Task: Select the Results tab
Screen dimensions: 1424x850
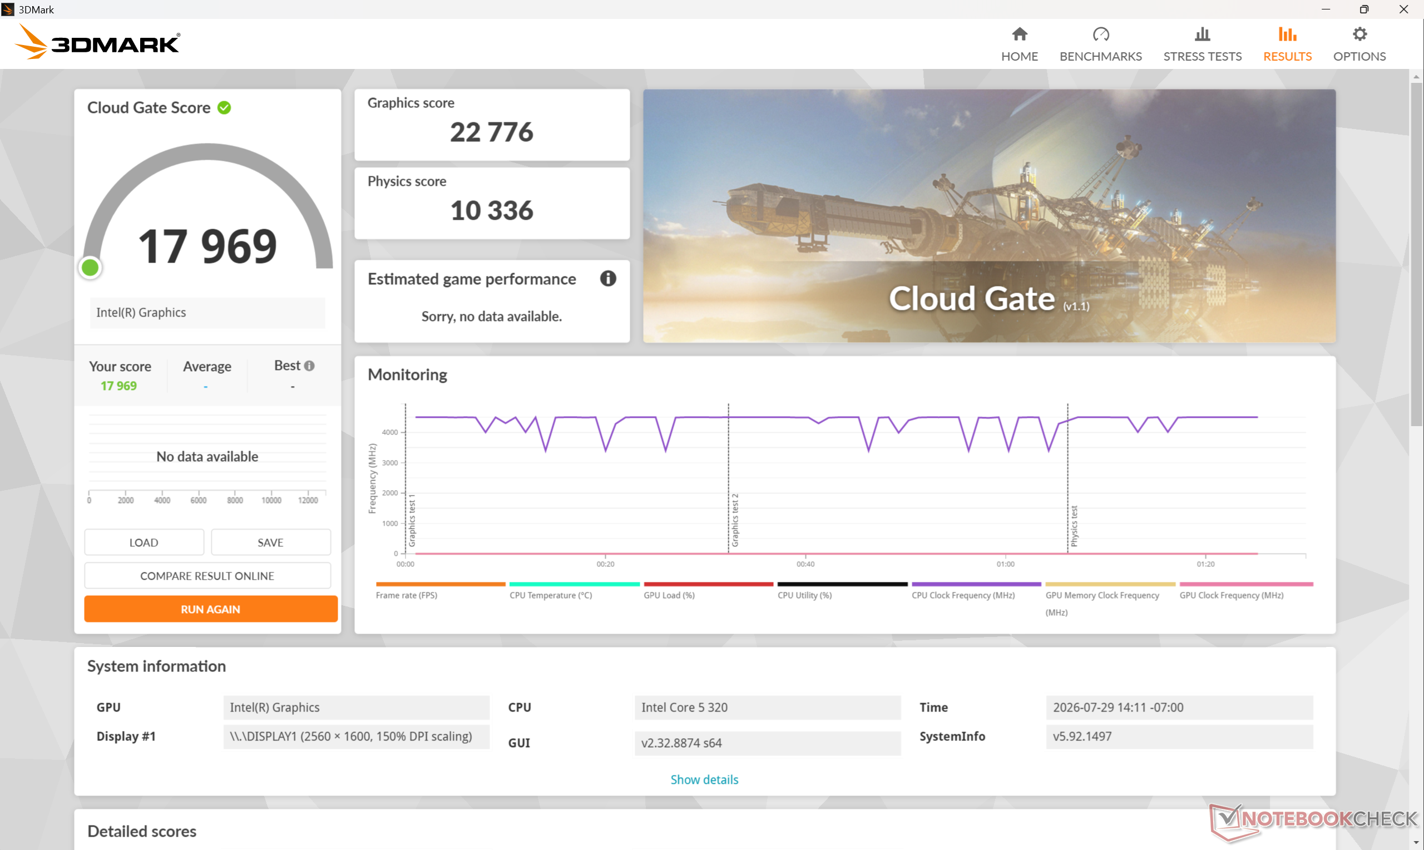Action: pos(1287,45)
